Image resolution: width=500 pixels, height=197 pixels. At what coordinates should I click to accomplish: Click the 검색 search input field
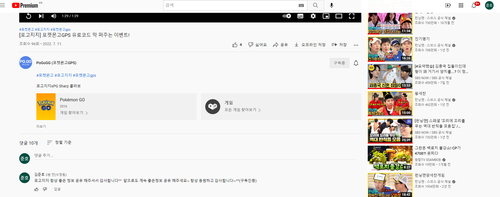coord(231,5)
